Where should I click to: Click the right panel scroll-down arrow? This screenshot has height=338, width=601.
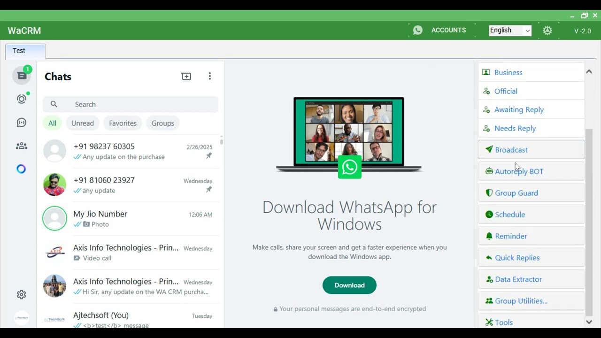589,322
